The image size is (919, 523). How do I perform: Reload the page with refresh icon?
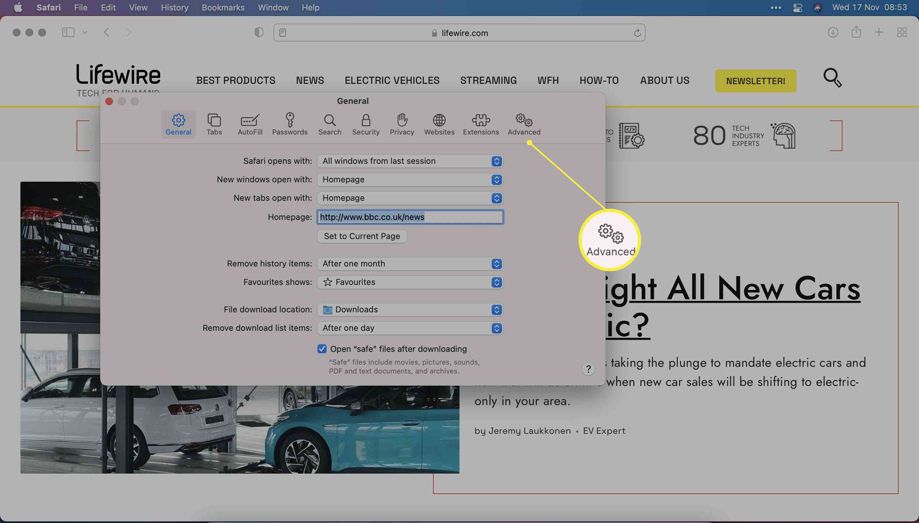click(x=637, y=33)
